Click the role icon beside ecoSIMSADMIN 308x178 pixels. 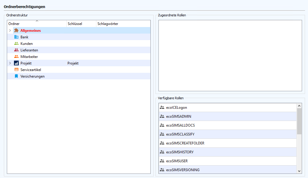point(162,116)
